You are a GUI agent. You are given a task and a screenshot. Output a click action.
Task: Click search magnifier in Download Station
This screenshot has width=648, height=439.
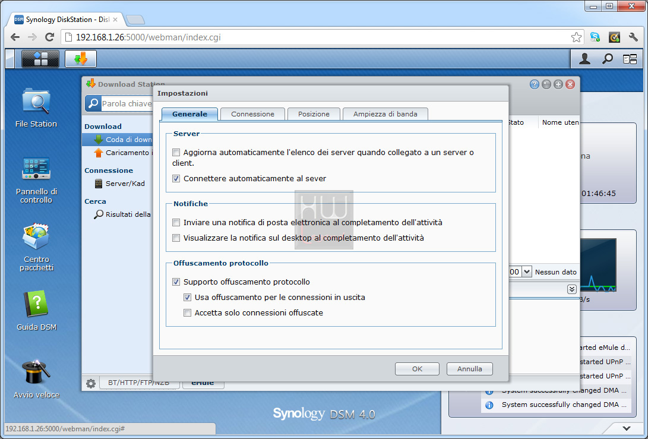click(93, 103)
